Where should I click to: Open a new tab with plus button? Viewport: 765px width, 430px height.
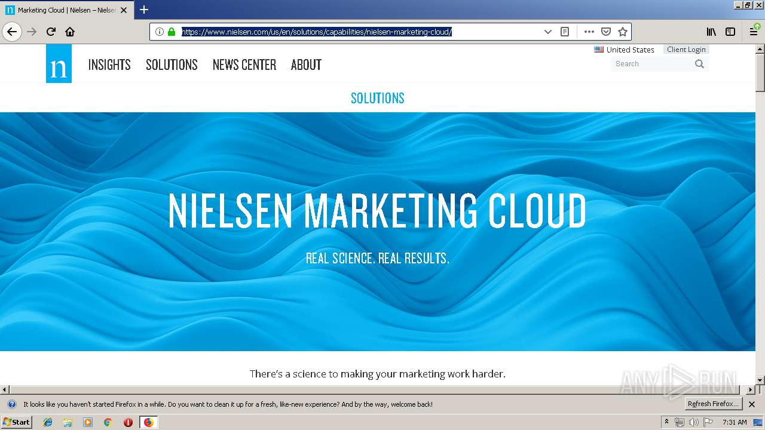[x=144, y=10]
